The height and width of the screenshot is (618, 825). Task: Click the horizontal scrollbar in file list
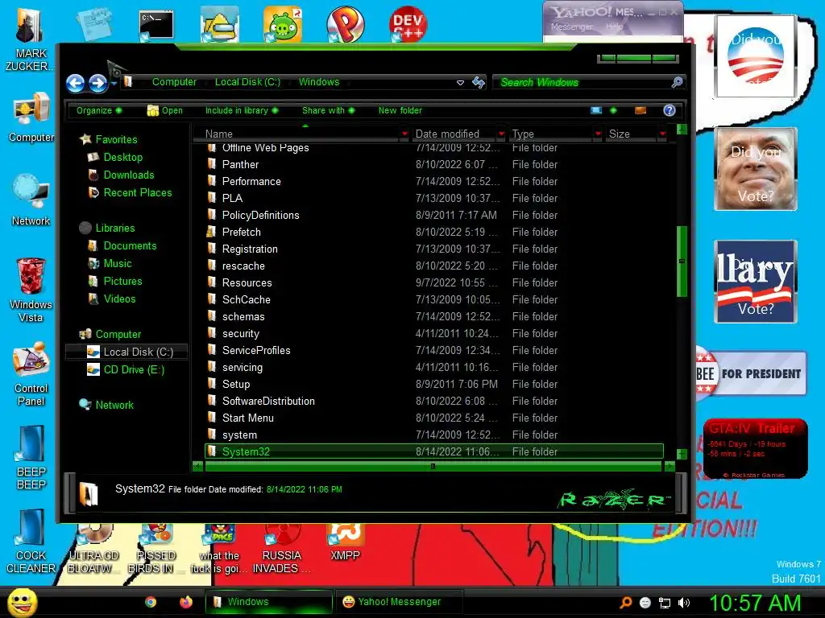point(433,466)
